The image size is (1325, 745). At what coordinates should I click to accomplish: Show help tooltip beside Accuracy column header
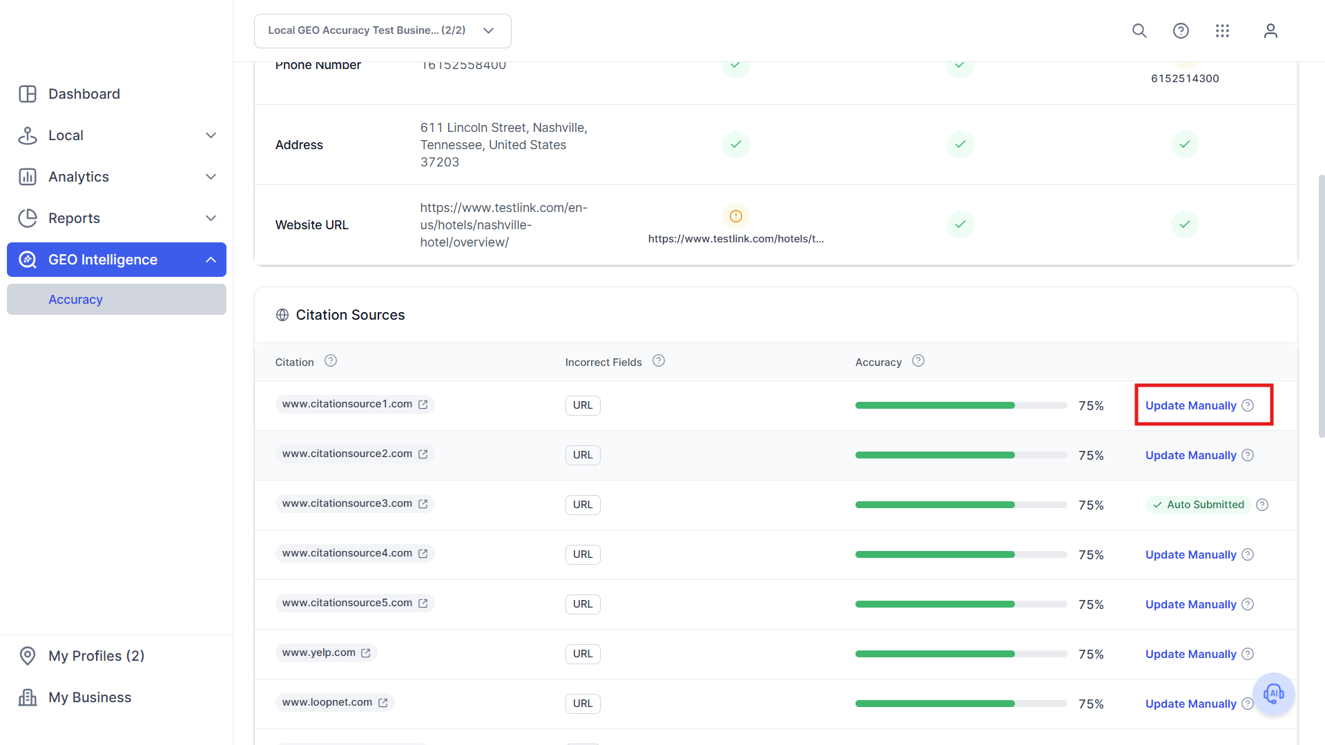[918, 361]
